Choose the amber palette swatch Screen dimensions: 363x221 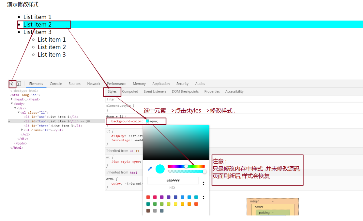click(182, 204)
